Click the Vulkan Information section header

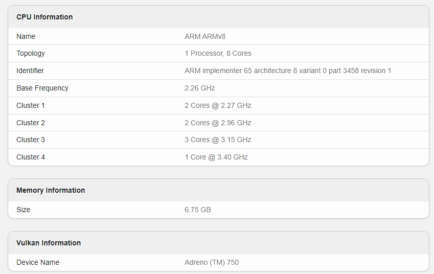click(x=49, y=243)
